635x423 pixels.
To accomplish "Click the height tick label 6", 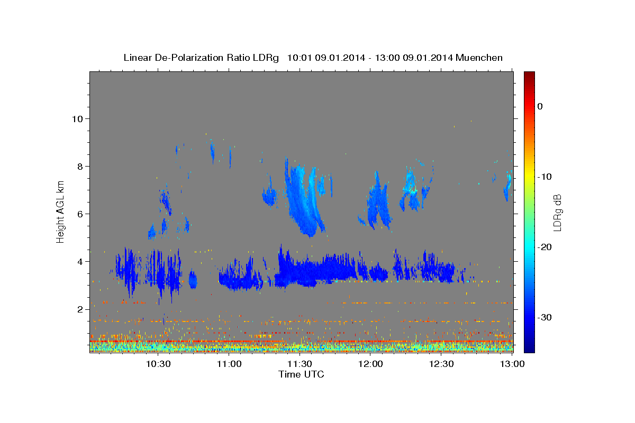I will click(x=81, y=214).
